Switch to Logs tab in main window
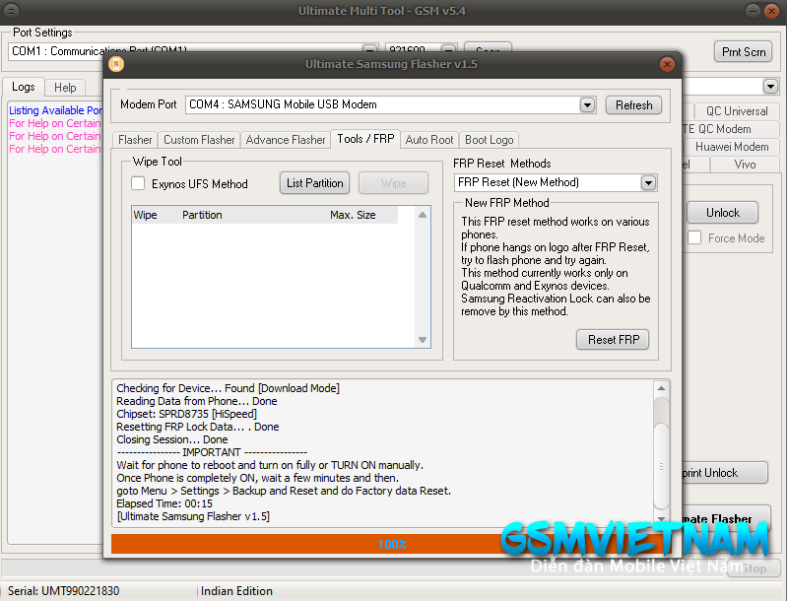Viewport: 787px width, 601px height. pyautogui.click(x=24, y=87)
